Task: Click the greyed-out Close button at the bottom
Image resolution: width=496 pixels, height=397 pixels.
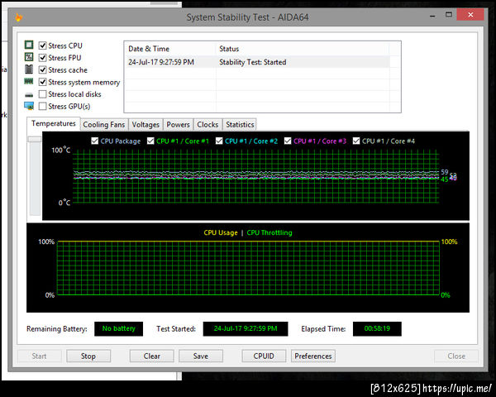Action: coord(456,356)
